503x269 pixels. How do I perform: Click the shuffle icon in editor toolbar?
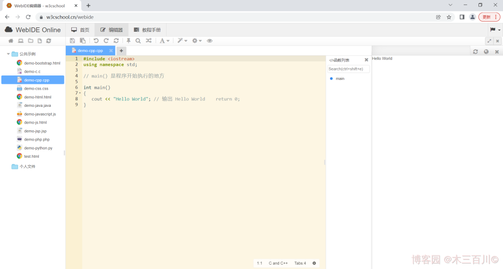click(x=149, y=41)
